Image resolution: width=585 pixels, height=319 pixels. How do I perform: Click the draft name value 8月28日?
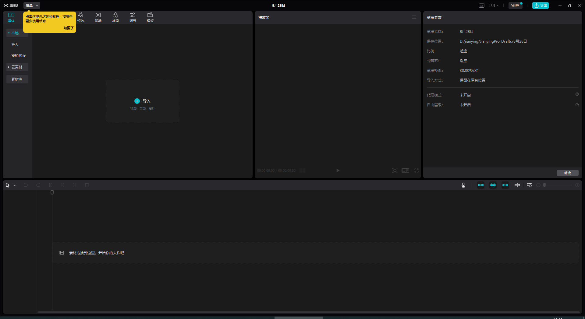point(466,32)
